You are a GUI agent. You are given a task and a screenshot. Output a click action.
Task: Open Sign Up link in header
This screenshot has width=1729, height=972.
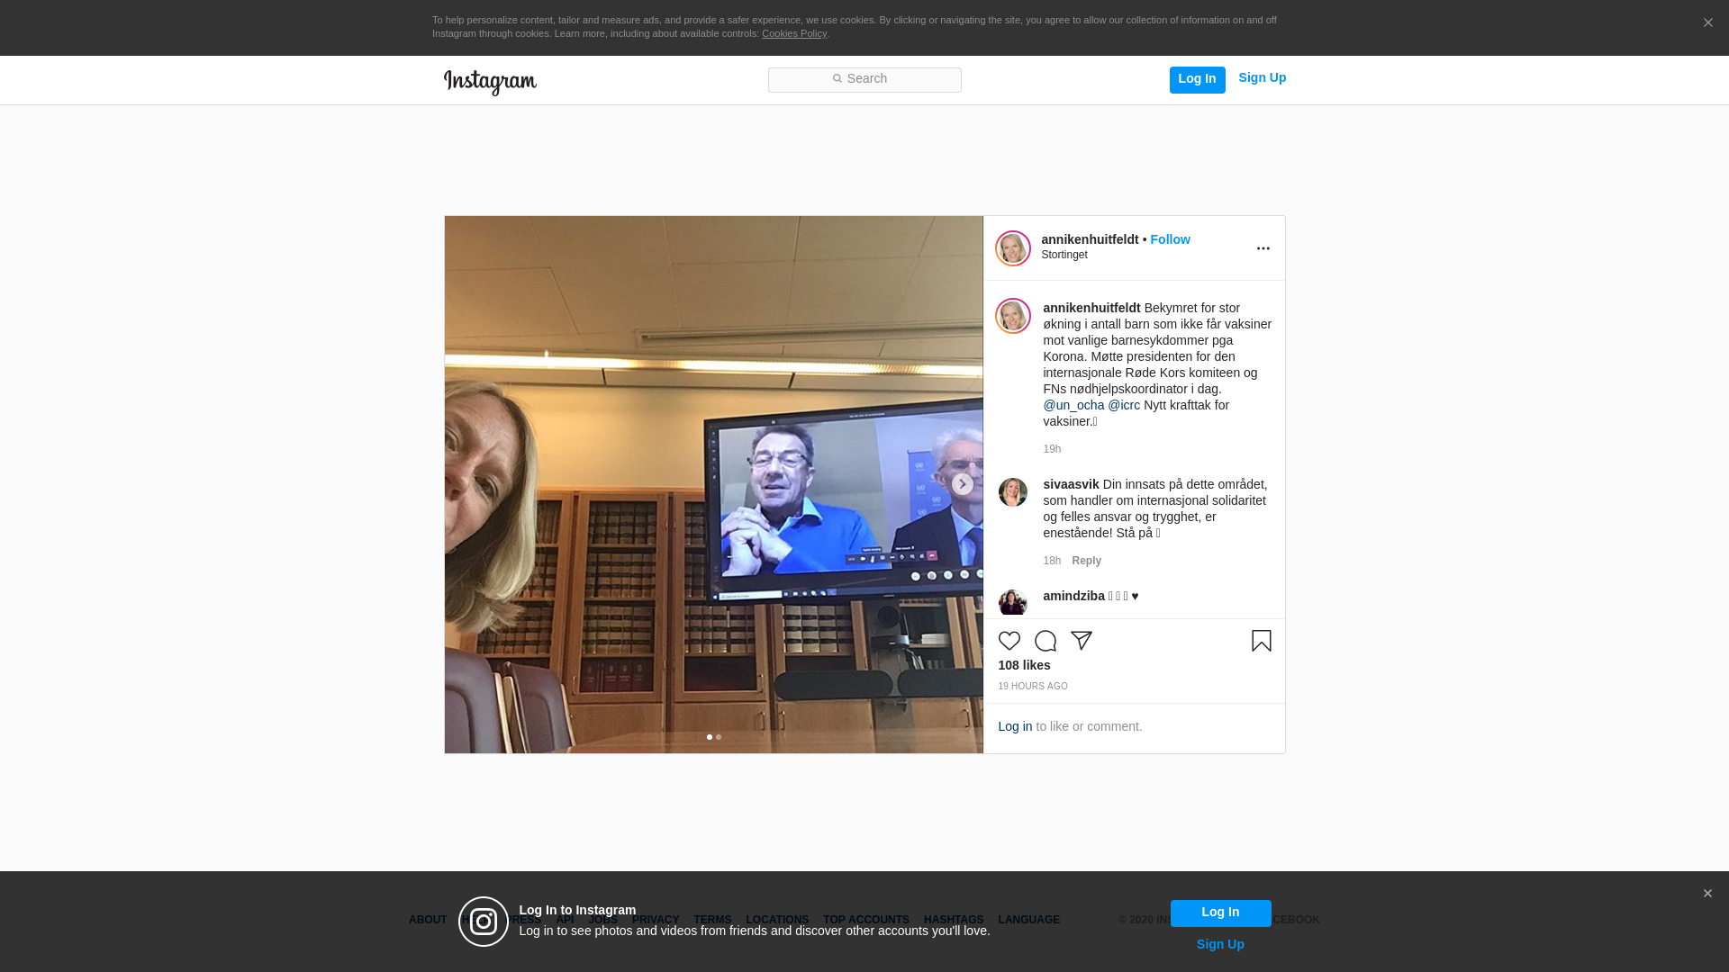(1262, 78)
